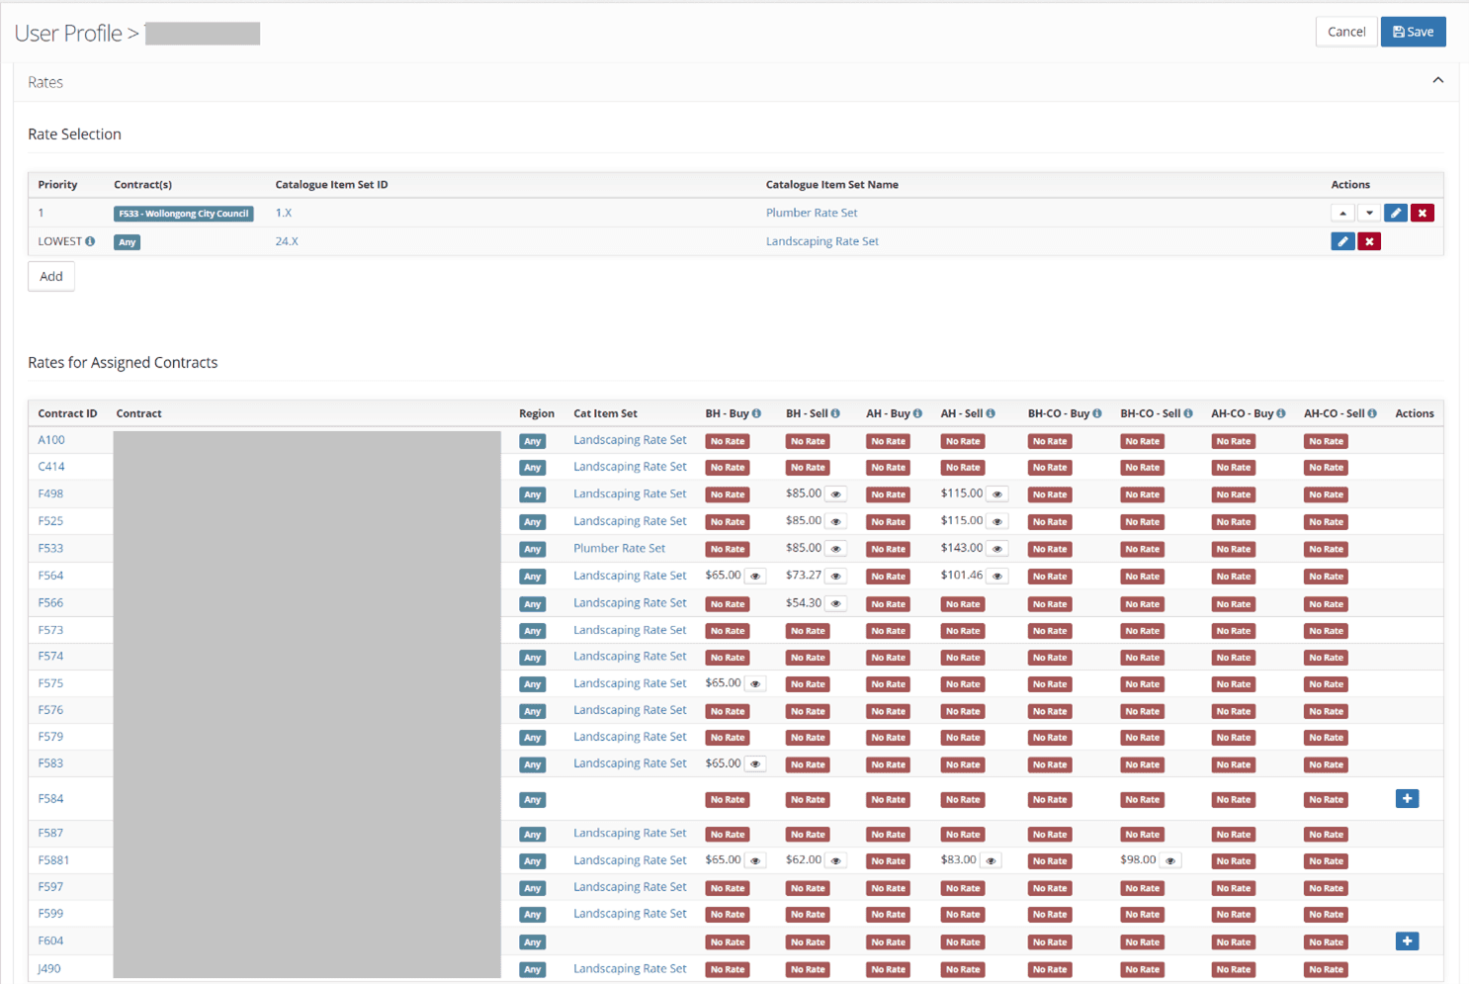Click plus icon for contract F604
1469x984 pixels.
click(x=1407, y=941)
